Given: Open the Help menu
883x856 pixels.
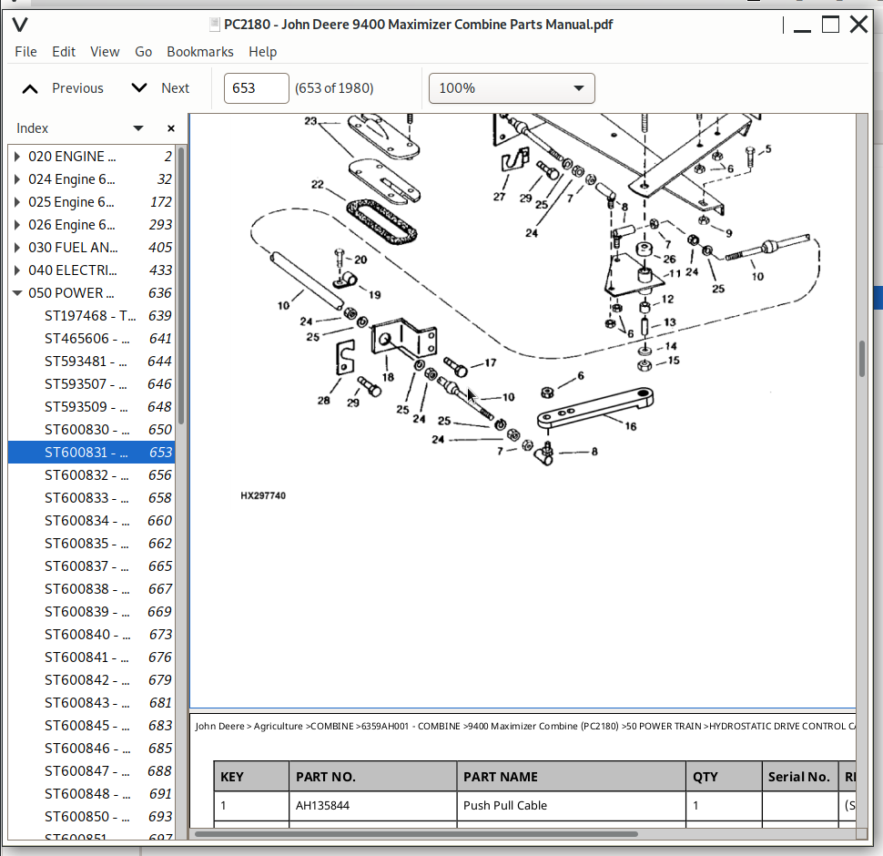Looking at the screenshot, I should click(263, 52).
